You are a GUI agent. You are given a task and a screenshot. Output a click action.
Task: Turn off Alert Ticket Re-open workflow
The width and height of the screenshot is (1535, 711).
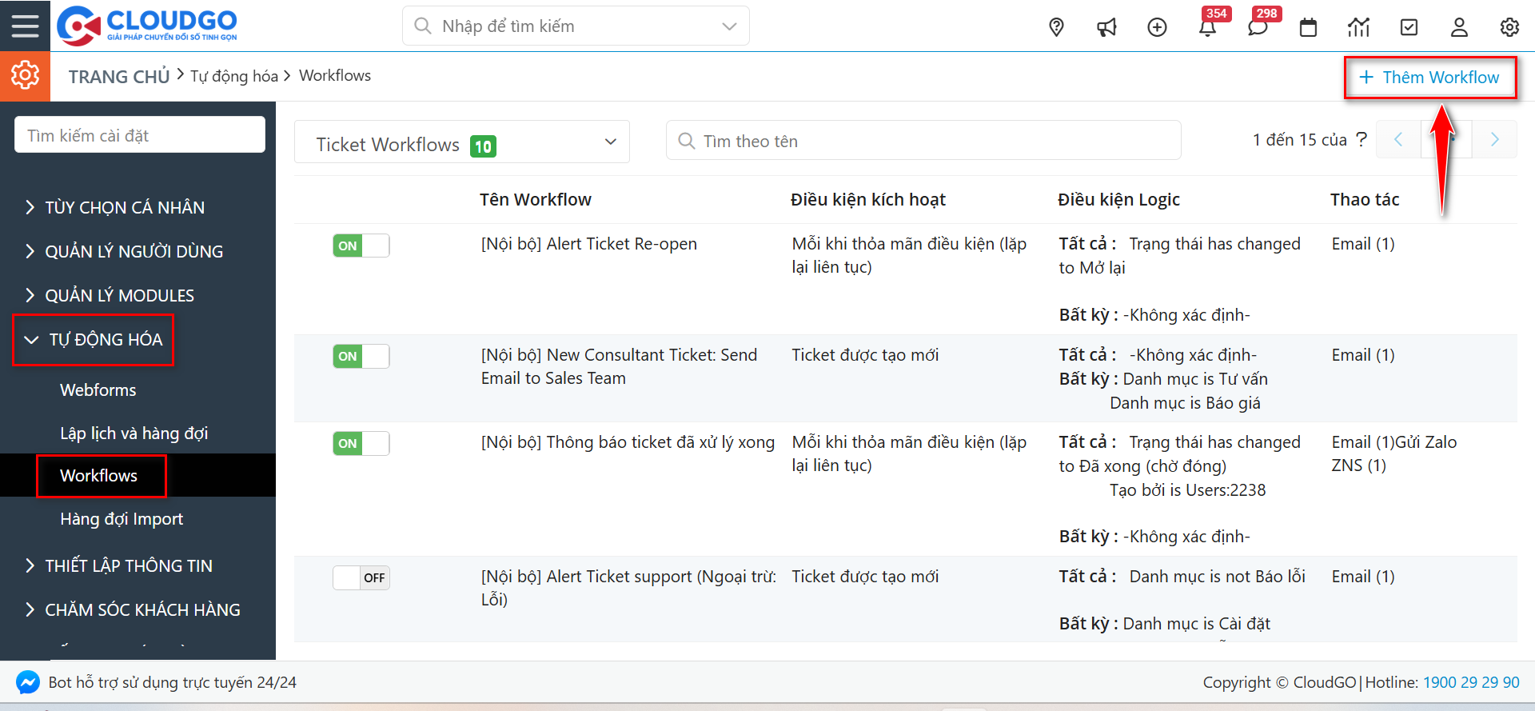361,246
